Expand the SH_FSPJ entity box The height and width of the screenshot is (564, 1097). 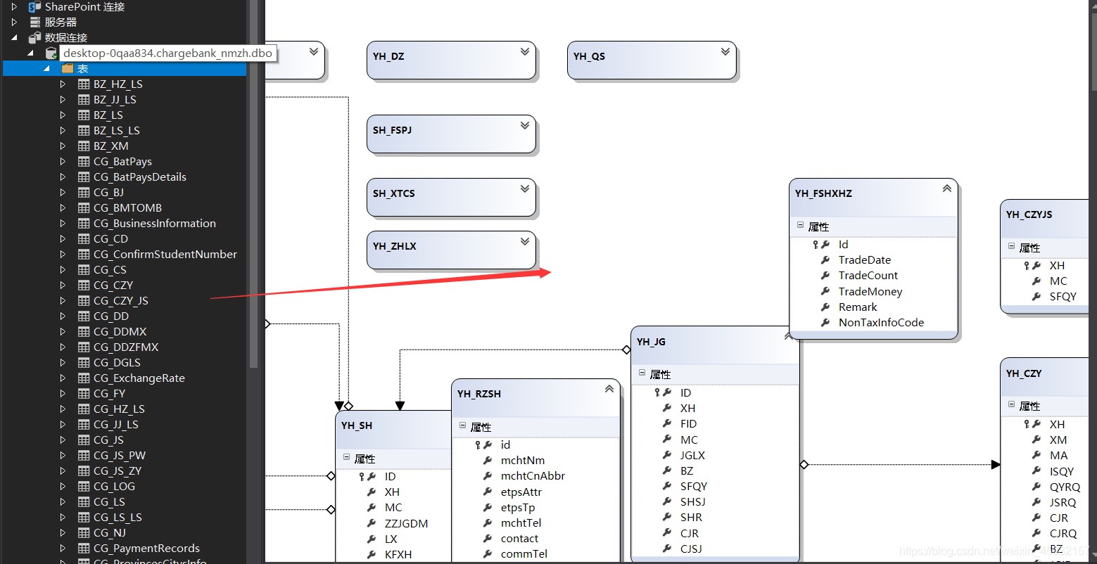pos(525,126)
